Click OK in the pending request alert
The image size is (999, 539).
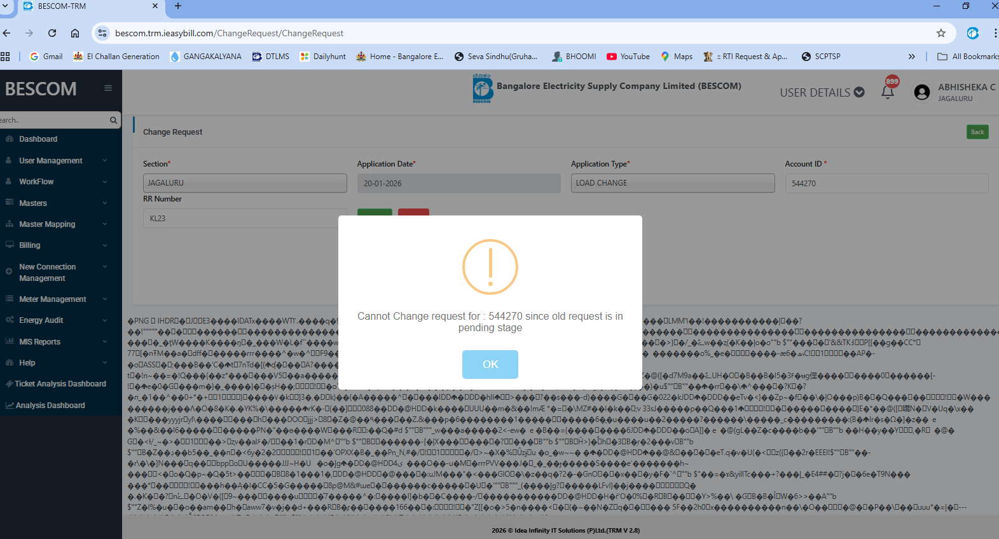490,364
